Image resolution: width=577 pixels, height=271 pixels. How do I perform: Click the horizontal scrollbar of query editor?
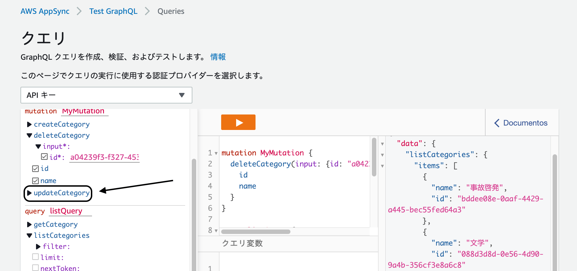256,232
